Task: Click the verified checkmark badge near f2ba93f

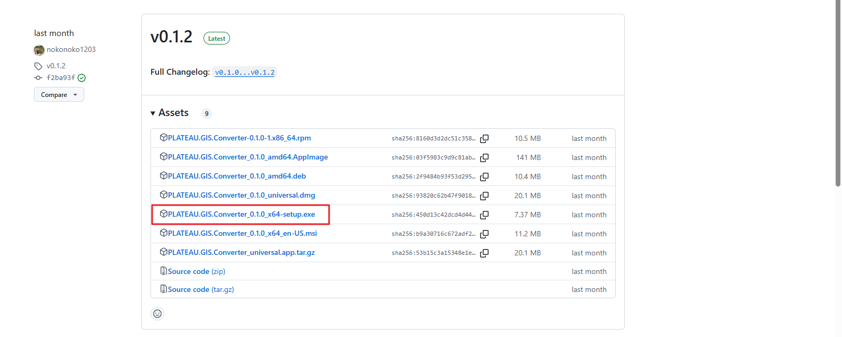Action: (x=82, y=78)
